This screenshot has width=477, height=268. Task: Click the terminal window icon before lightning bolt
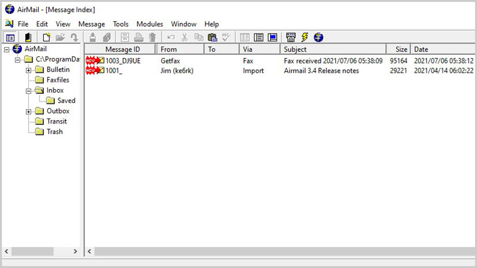point(291,37)
